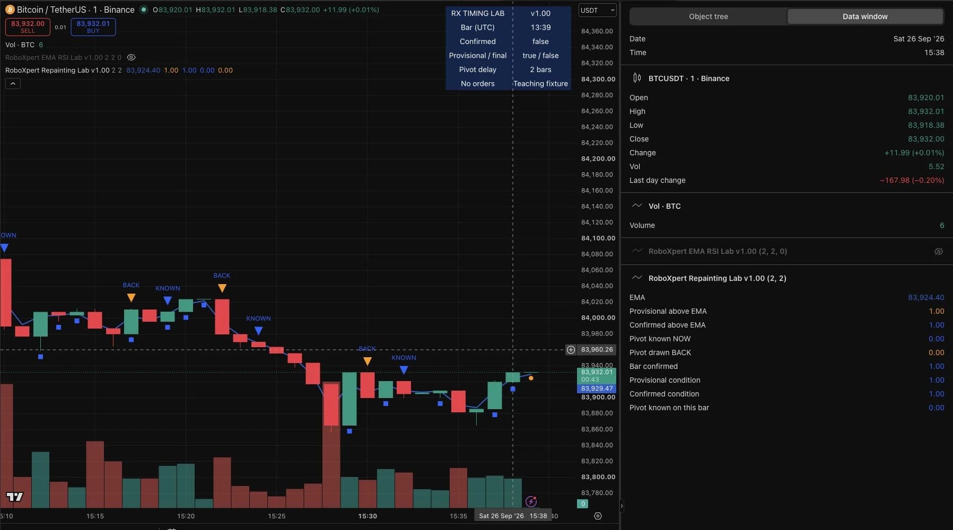This screenshot has width=953, height=530.
Task: Click the Pivot known on this bar row
Action: [x=786, y=408]
